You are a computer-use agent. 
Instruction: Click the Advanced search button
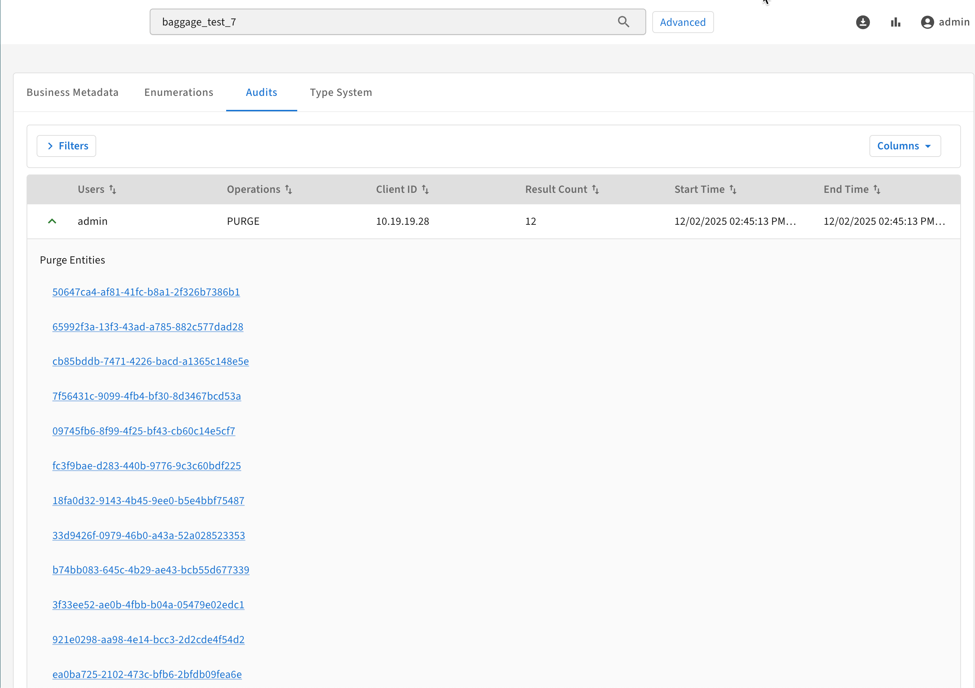click(682, 22)
